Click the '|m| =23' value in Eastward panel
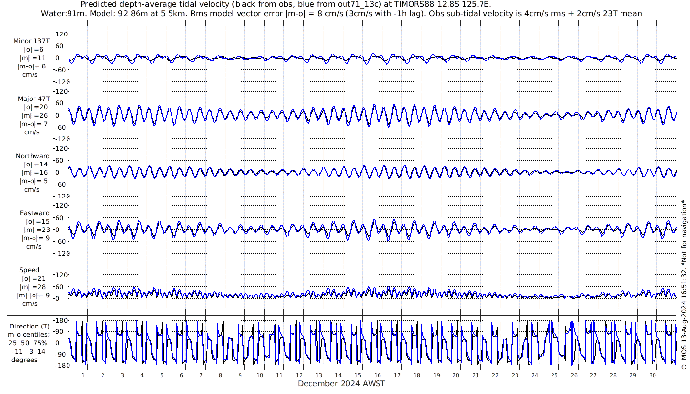The height and width of the screenshot is (394, 690). 36,230
